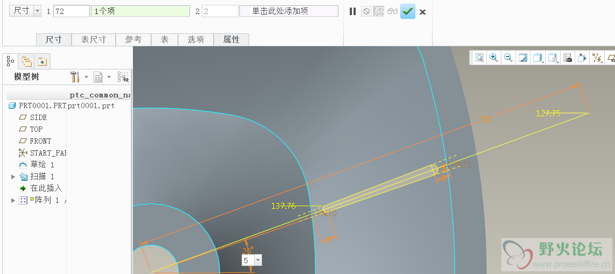Click the 250 dimension in viewport
Screen dimensions: 615x274
[485, 120]
